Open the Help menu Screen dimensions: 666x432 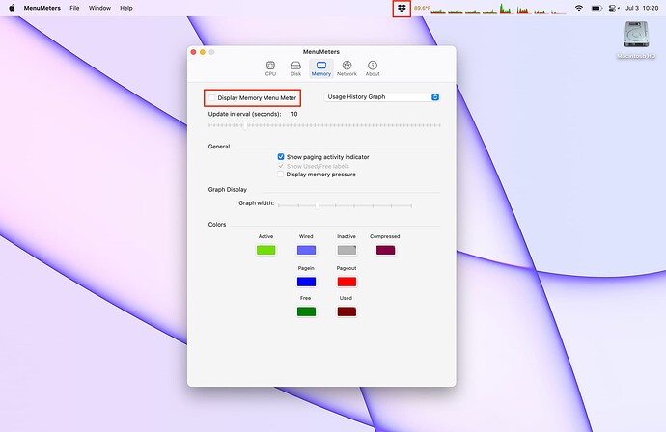[126, 8]
